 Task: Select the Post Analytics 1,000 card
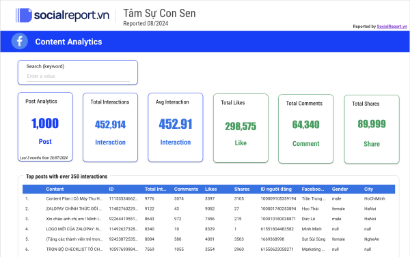click(x=45, y=127)
